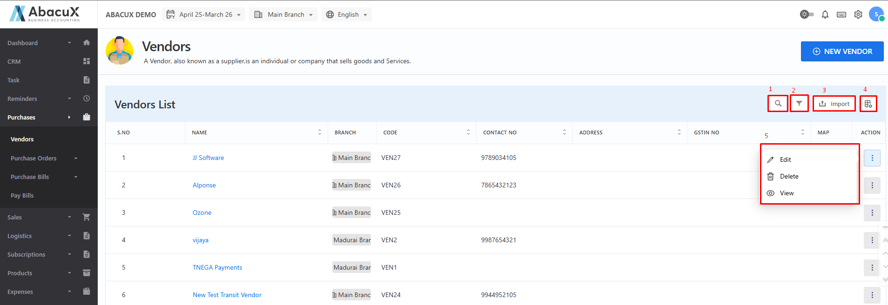
Task: Click the user profile avatar
Action: [876, 14]
